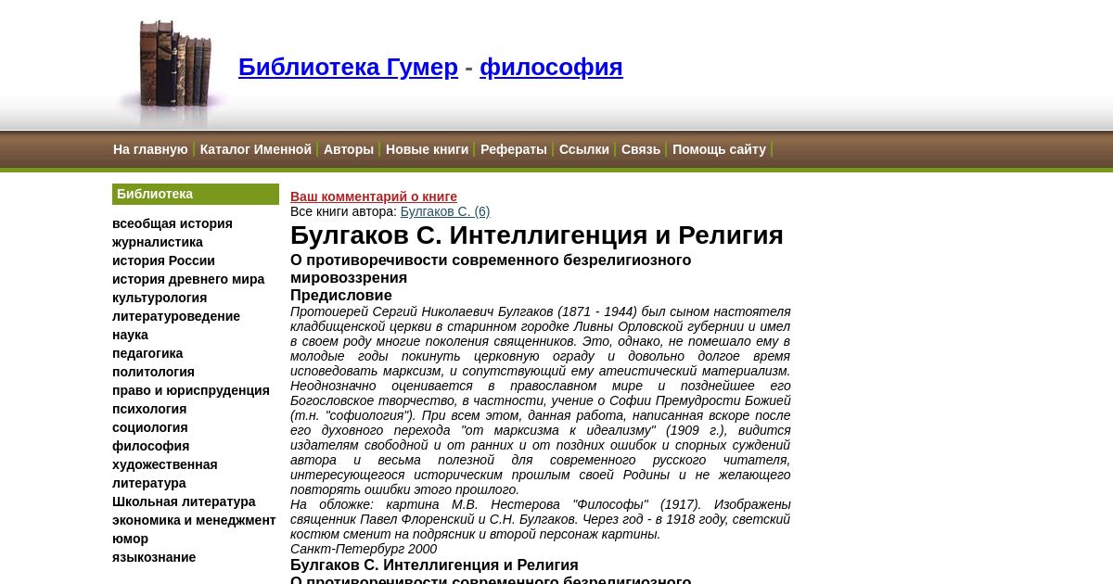1113x584 pixels.
Task: Select всеобщая история in the sidebar
Action: coord(173,223)
